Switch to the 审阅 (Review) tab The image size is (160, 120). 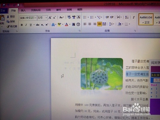tap(69, 10)
